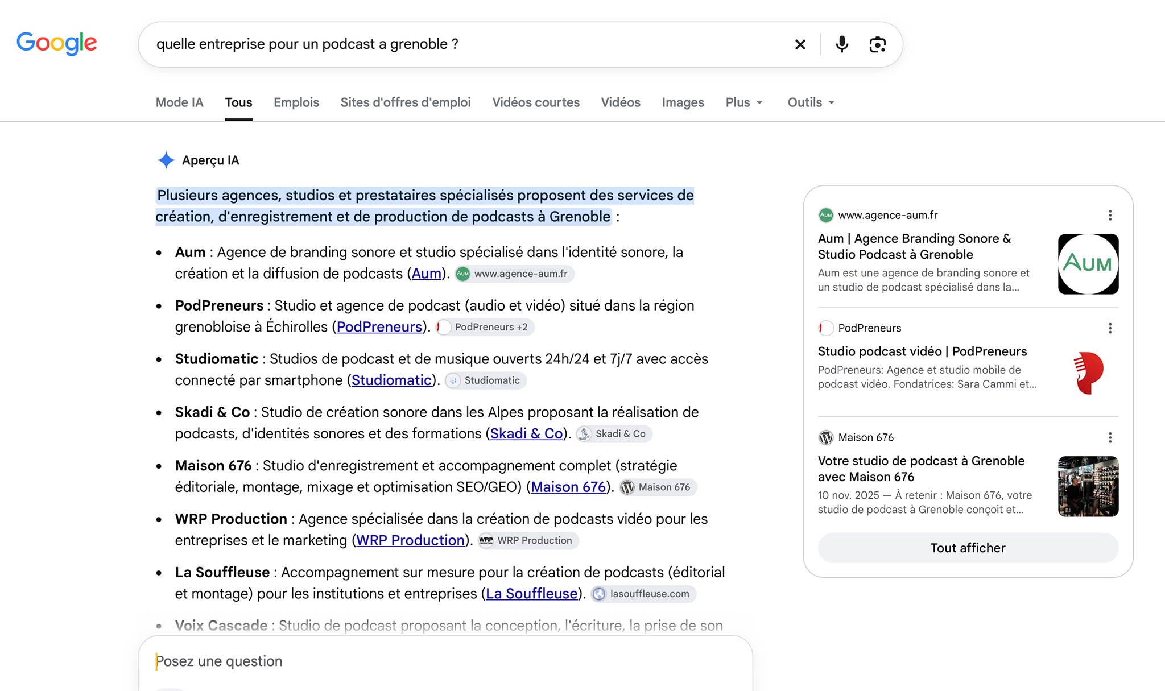This screenshot has width=1165, height=691.
Task: Click the www.agence-aum.fr source chip
Action: [x=514, y=274]
